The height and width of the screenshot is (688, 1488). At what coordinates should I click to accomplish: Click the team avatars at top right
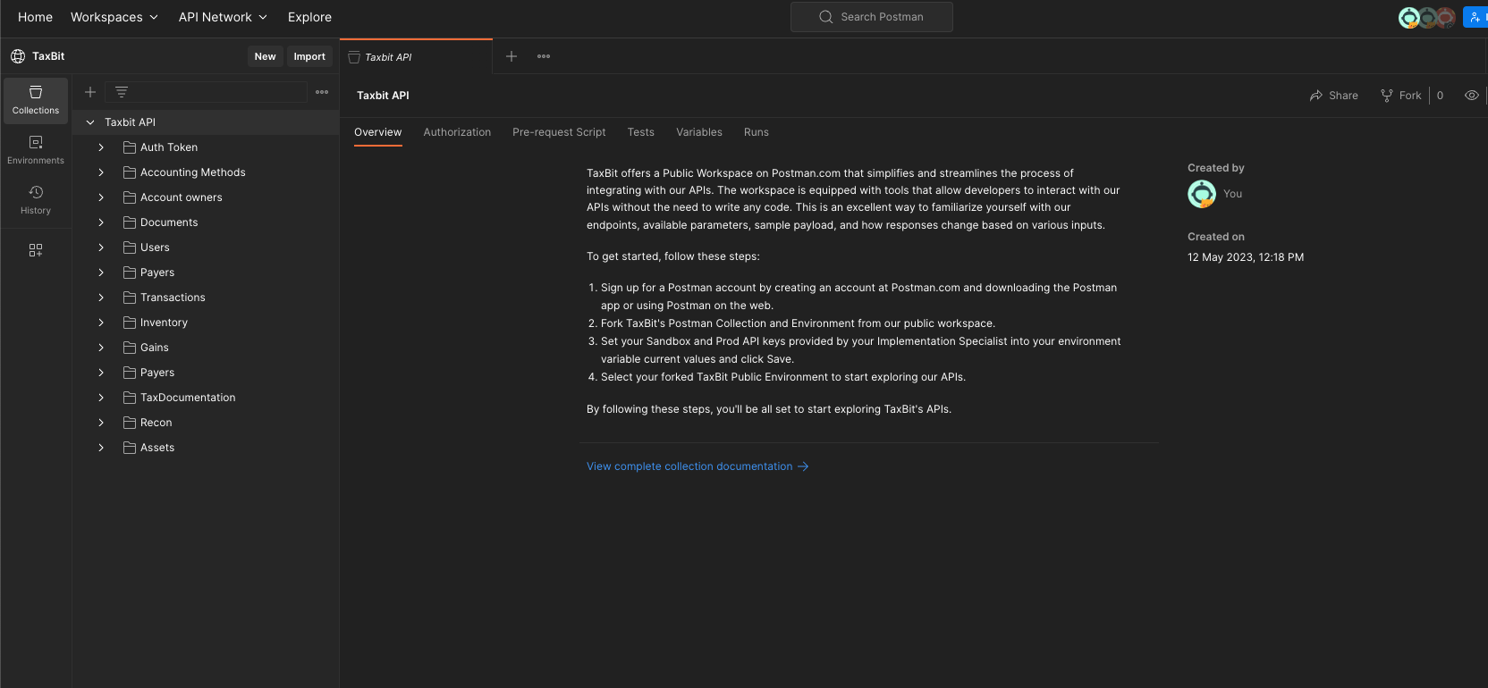pyautogui.click(x=1427, y=17)
